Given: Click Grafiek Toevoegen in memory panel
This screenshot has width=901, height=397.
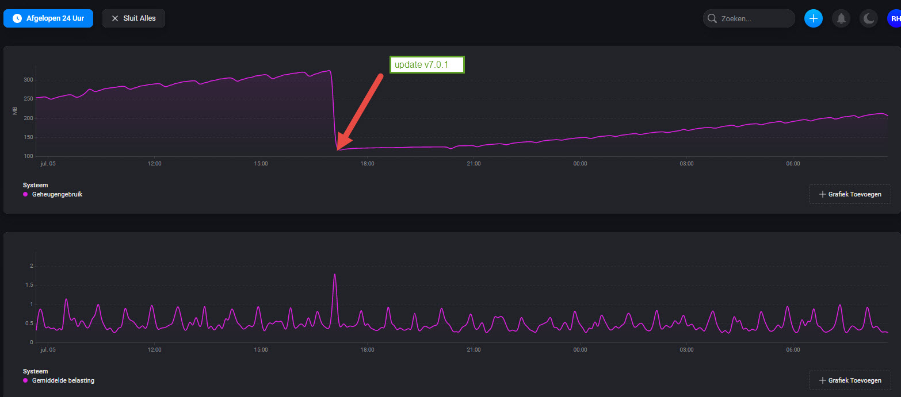Looking at the screenshot, I should [x=850, y=194].
